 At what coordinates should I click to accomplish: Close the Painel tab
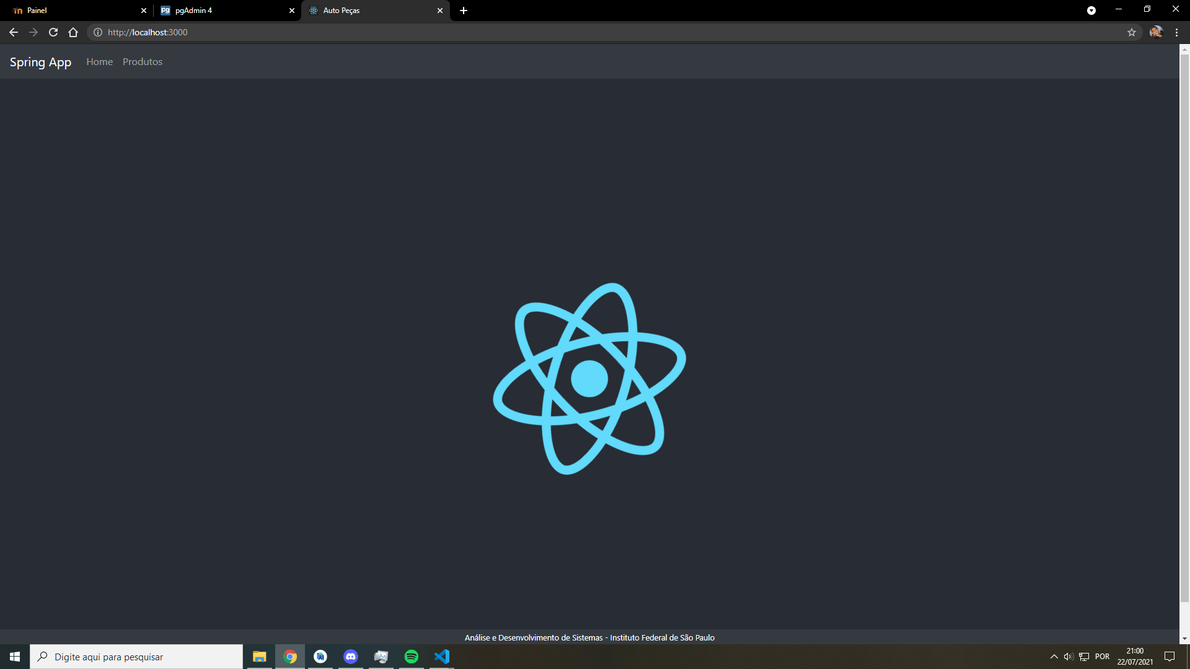tap(144, 11)
